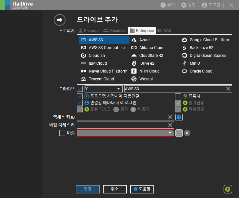Screen dimensions: 239x198
Task: Switch to the NAS storage tab
Action: point(164,31)
